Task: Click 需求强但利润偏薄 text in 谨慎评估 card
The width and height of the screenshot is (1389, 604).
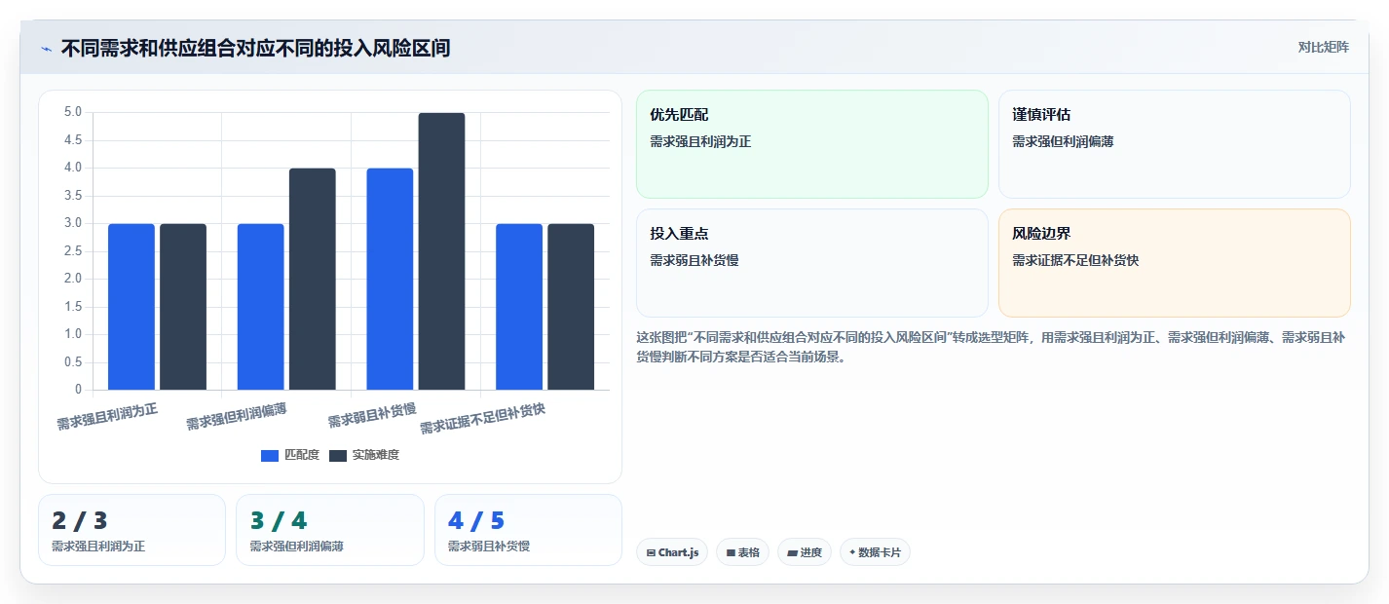Action: (1063, 141)
